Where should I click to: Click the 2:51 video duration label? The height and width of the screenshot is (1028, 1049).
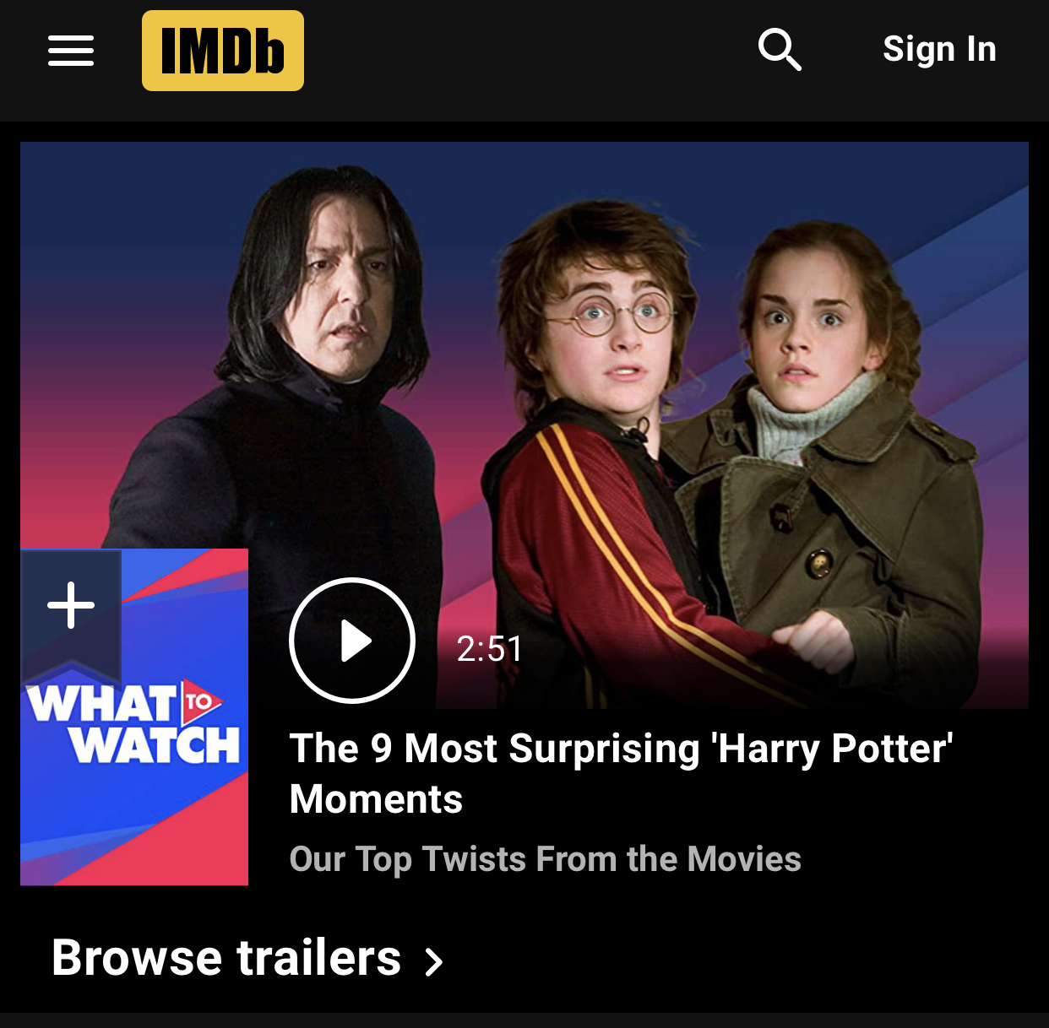(490, 649)
